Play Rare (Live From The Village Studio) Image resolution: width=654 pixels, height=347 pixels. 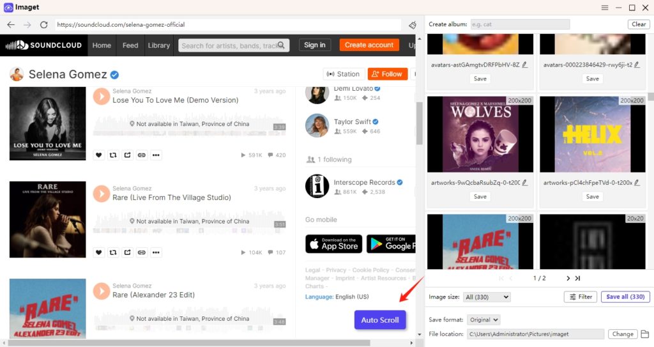coord(102,194)
